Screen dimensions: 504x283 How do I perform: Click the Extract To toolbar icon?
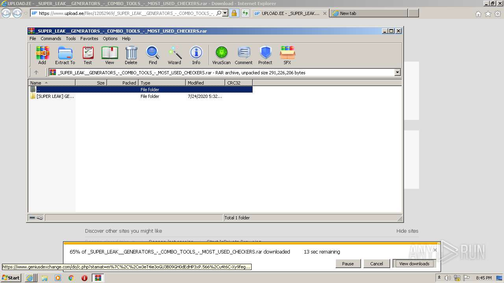coord(65,55)
